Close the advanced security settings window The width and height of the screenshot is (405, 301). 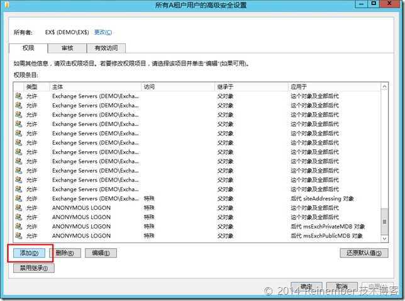pyautogui.click(x=389, y=4)
